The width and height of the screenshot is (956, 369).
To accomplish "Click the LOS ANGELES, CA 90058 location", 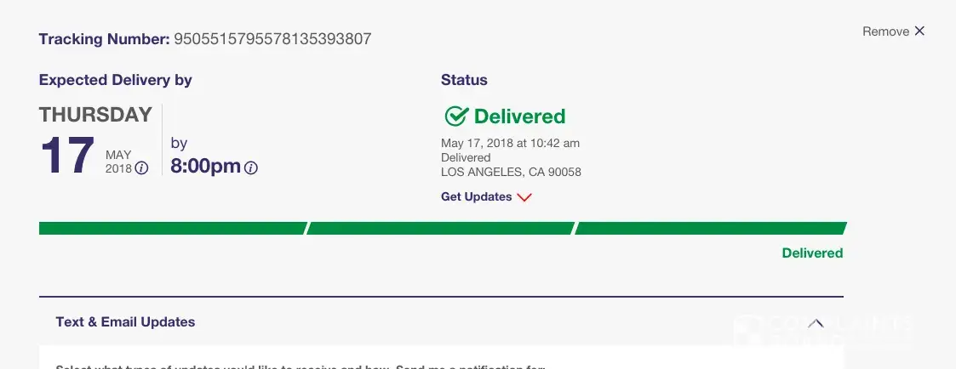I will click(x=511, y=172).
